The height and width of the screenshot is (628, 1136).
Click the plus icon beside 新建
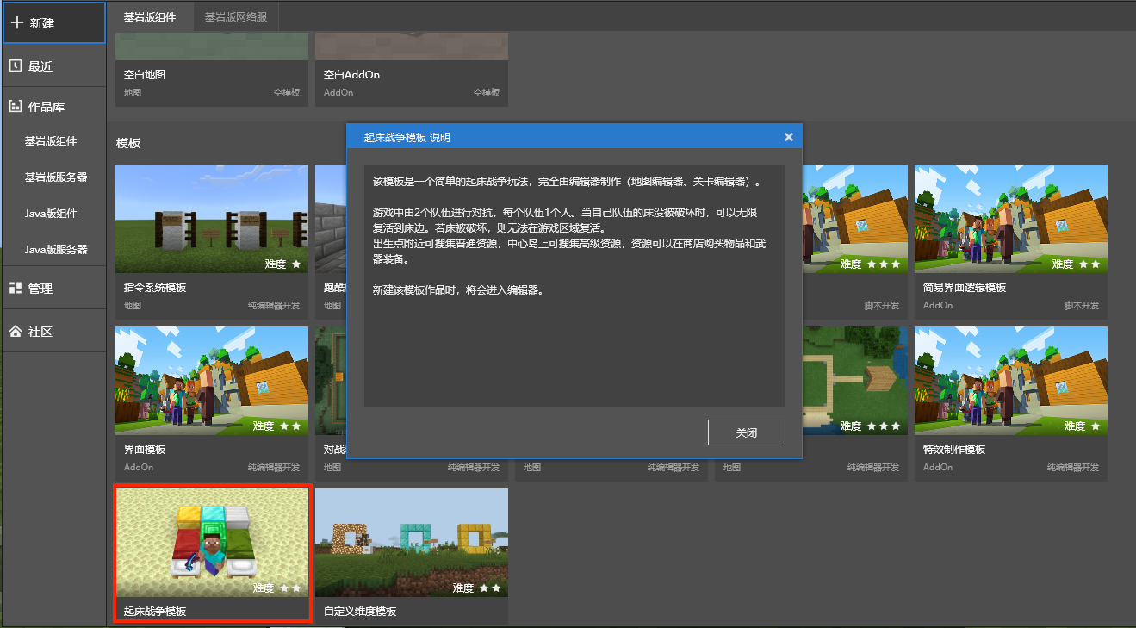(x=17, y=23)
